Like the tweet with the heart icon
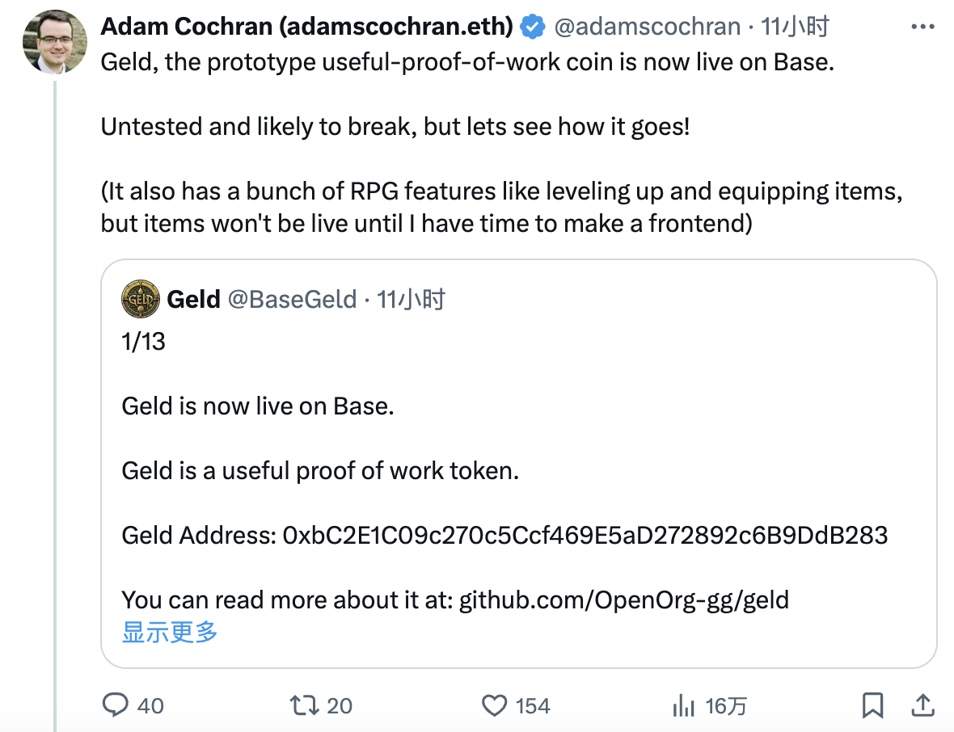The width and height of the screenshot is (954, 732). click(494, 705)
